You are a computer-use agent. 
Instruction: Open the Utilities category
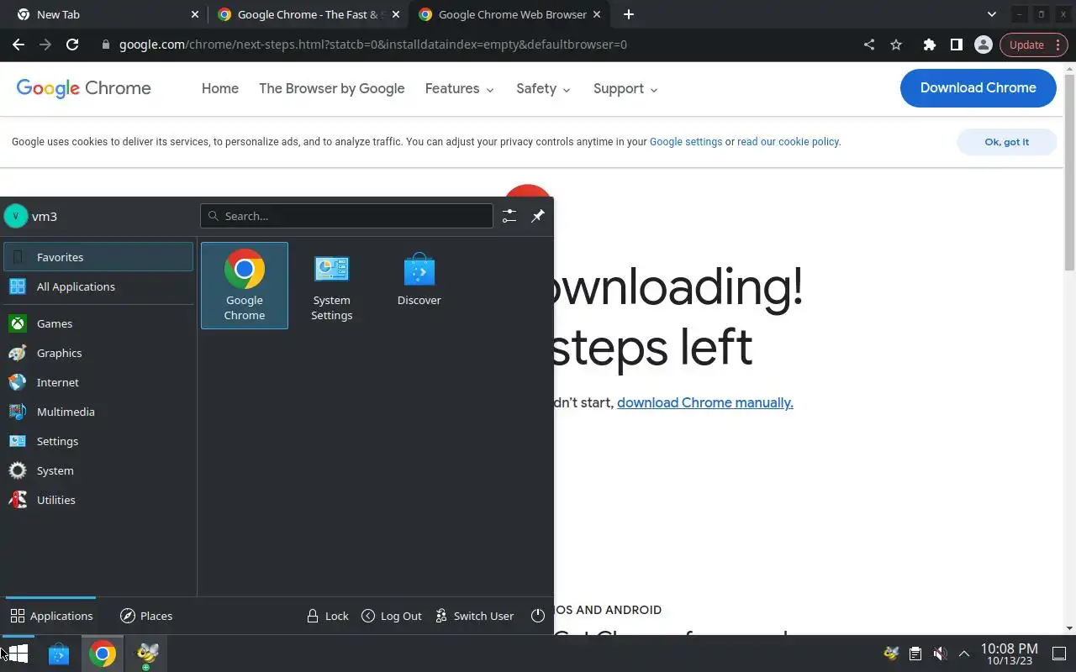click(x=98, y=500)
